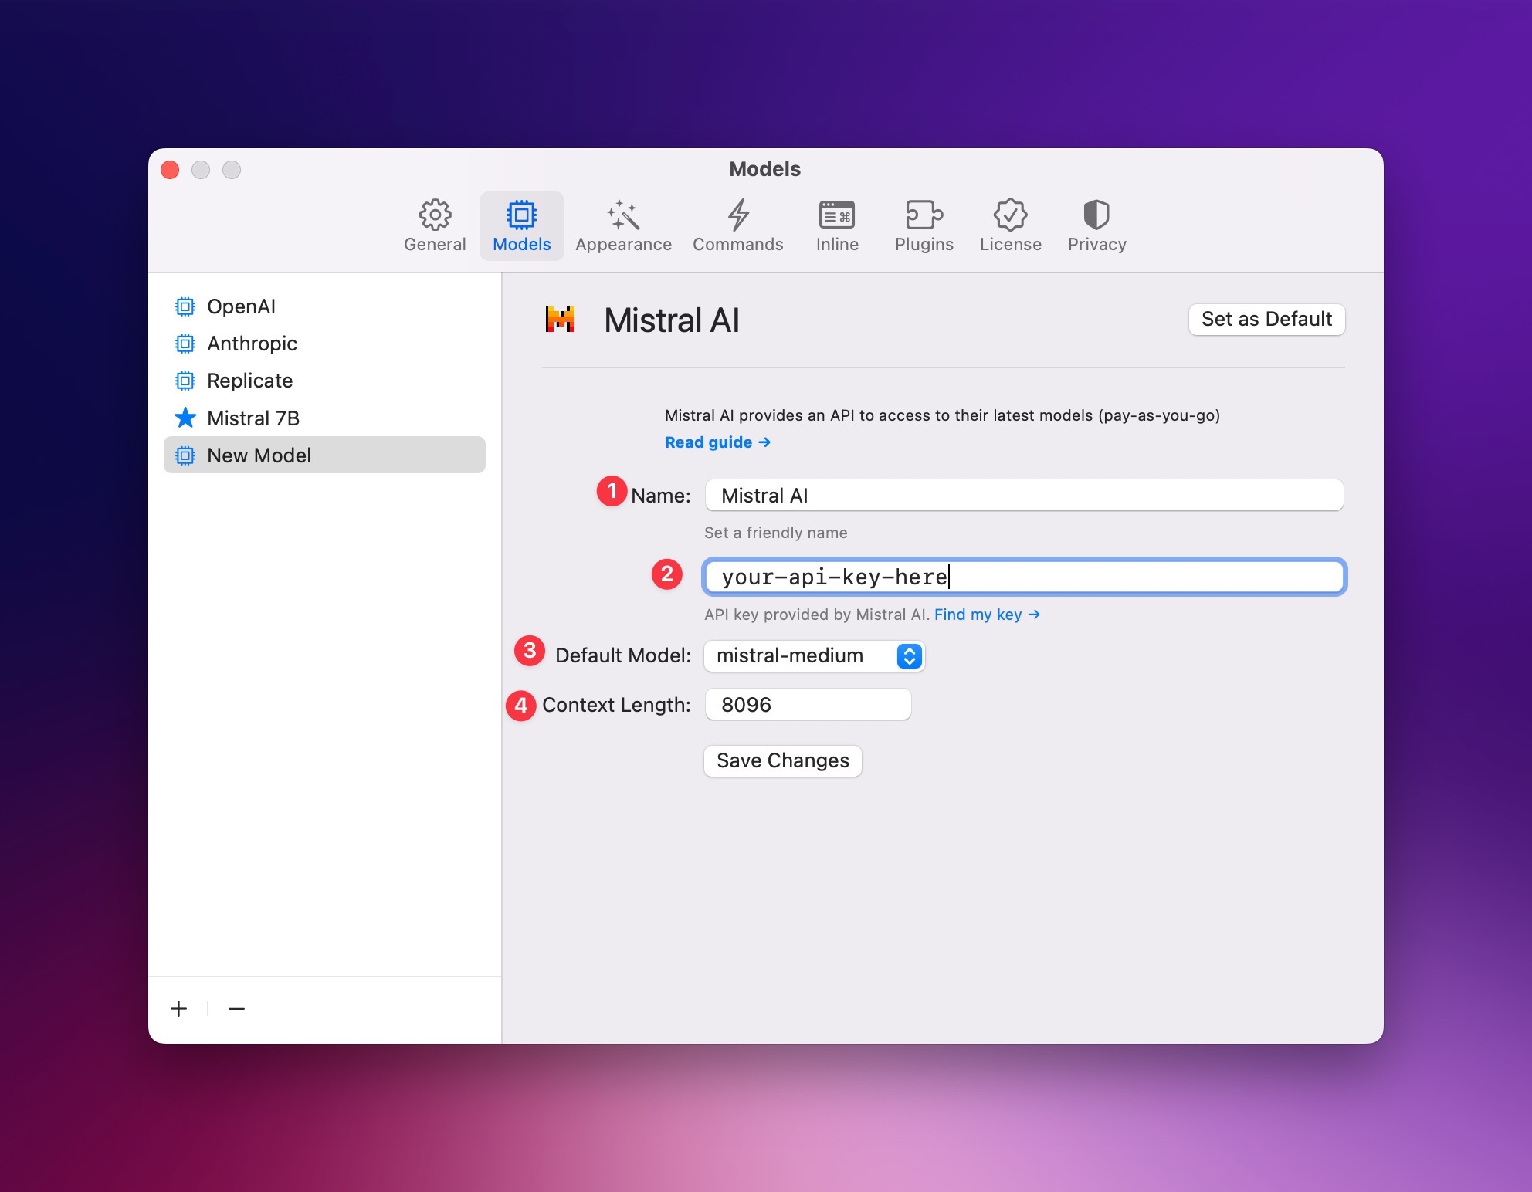Open Plugins puzzle piece icon
The height and width of the screenshot is (1192, 1532).
[924, 215]
